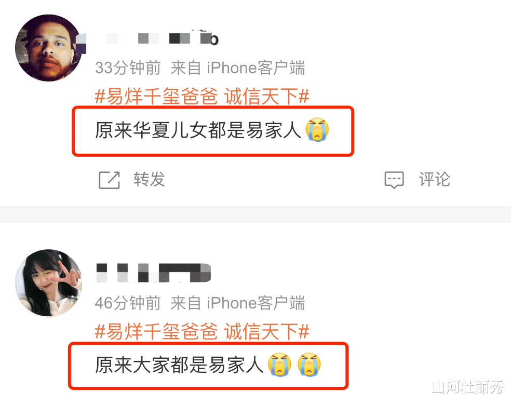
Task: Click 来自 iPhone客户端 under the first post
Action: pyautogui.click(x=238, y=68)
